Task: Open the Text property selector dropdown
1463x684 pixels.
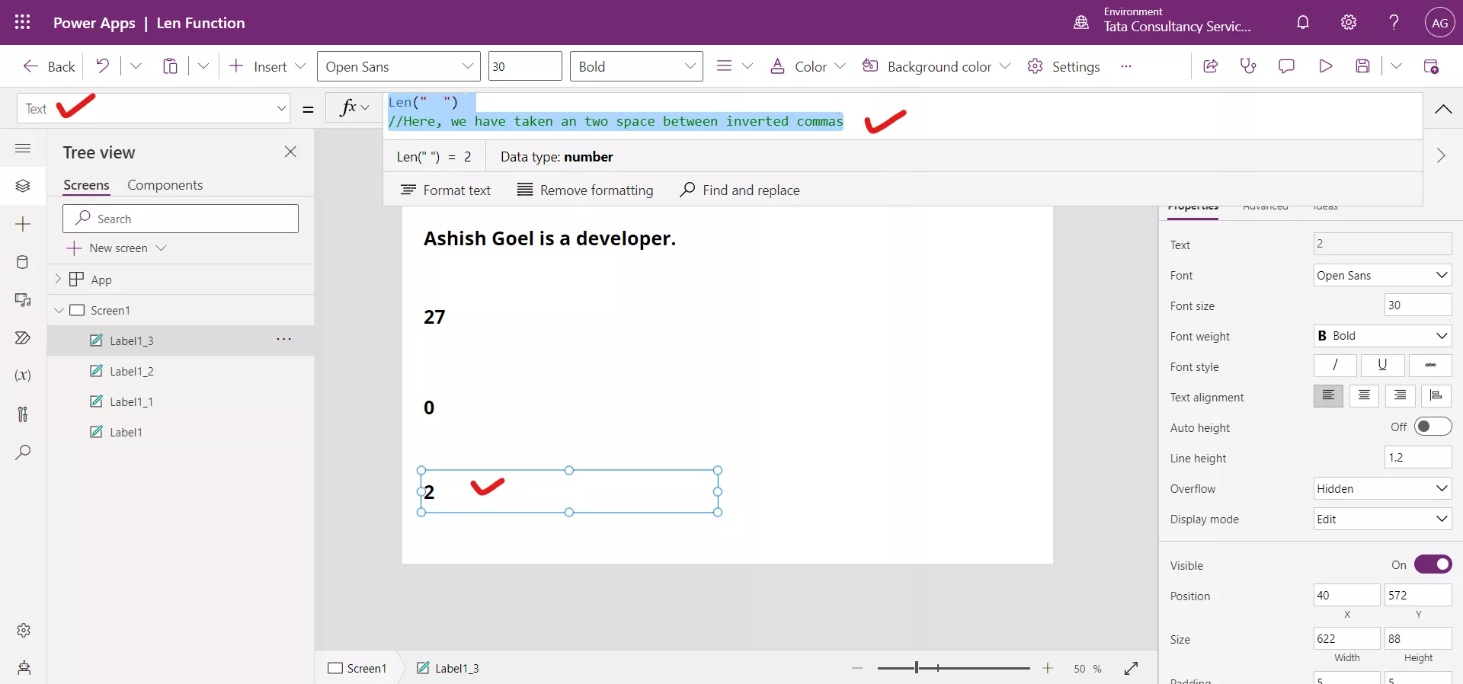Action: click(x=154, y=108)
